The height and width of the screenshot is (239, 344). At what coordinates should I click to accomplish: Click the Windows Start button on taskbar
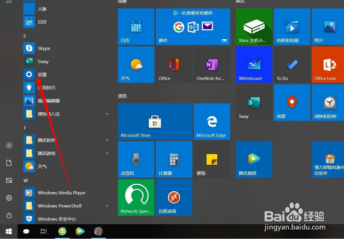pyautogui.click(x=9, y=231)
